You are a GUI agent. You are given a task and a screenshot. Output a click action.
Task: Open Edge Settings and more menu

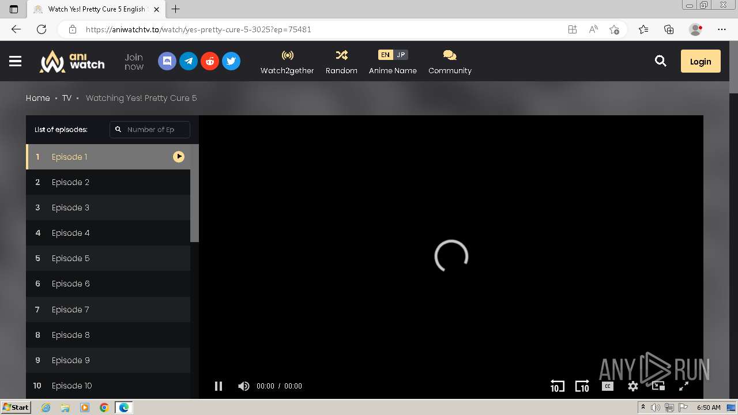coord(722,29)
